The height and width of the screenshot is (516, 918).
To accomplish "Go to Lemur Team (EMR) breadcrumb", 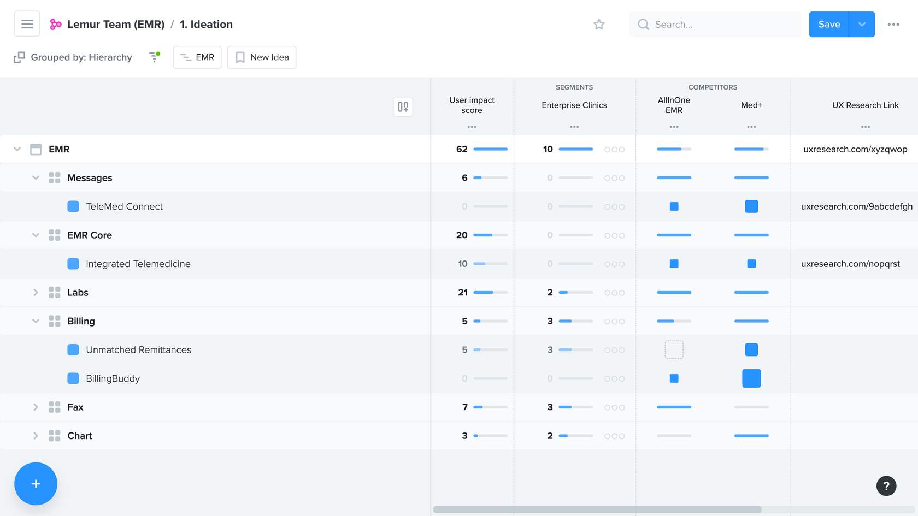I will tap(116, 25).
